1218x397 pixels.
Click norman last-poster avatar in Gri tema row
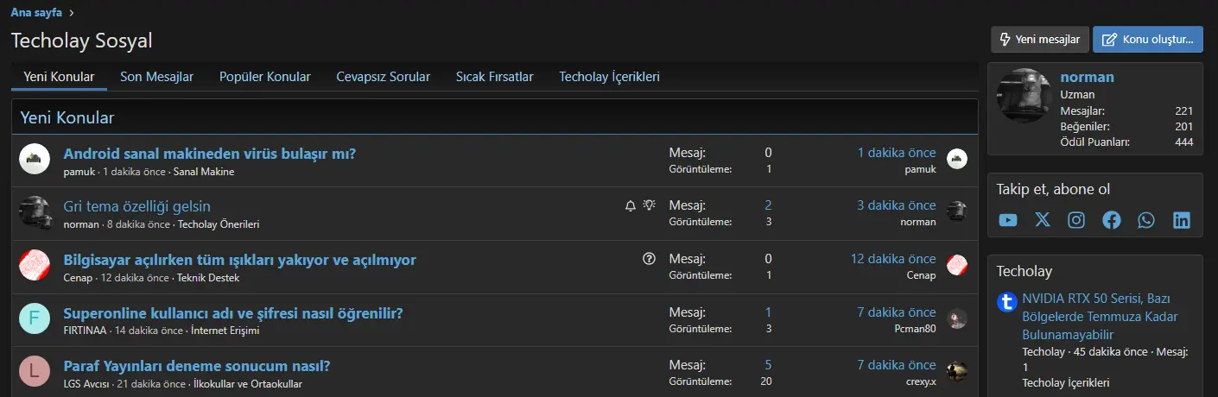(x=957, y=212)
